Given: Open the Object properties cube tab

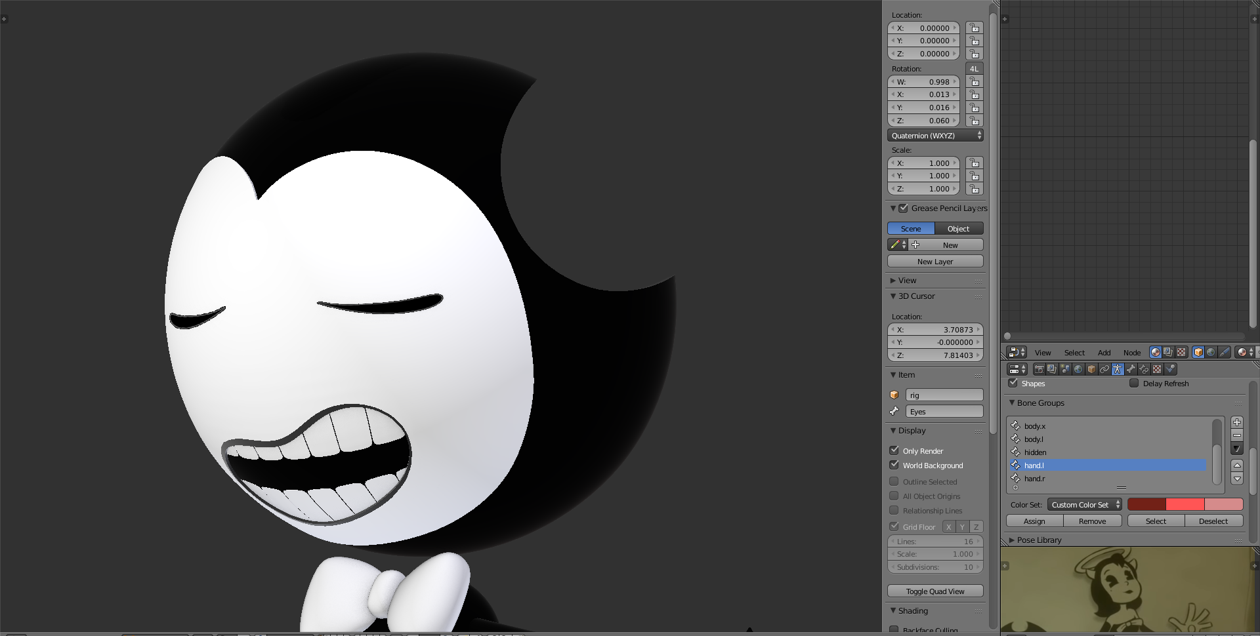Looking at the screenshot, I should click(1091, 369).
